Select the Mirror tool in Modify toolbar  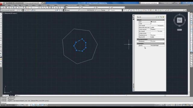tap(191, 18)
